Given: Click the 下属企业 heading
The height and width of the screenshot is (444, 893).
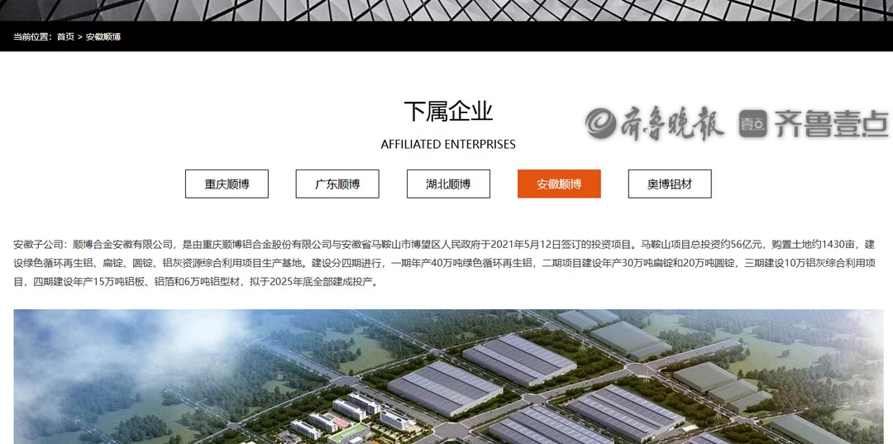Looking at the screenshot, I should pos(447,112).
